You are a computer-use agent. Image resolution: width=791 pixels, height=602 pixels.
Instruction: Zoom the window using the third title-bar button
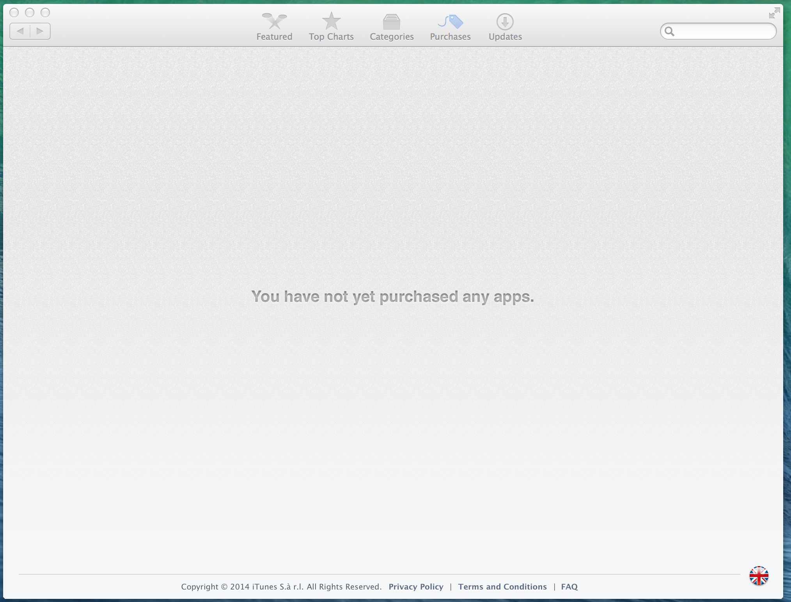click(45, 12)
